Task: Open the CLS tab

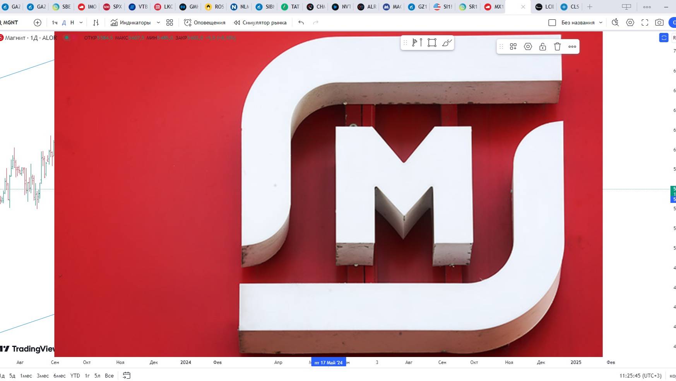Action: (x=570, y=7)
